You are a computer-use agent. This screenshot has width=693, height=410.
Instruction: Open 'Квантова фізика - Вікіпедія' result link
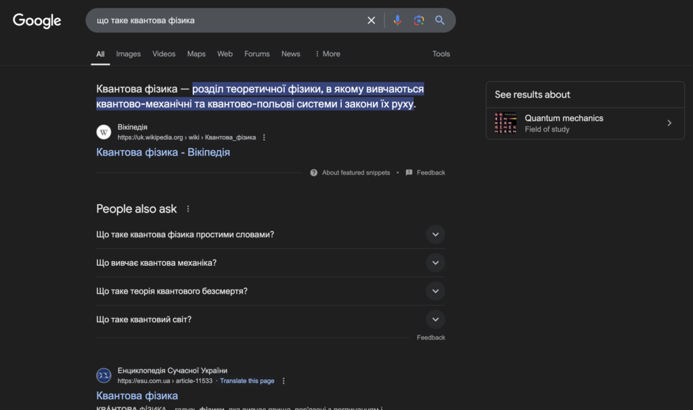point(163,152)
